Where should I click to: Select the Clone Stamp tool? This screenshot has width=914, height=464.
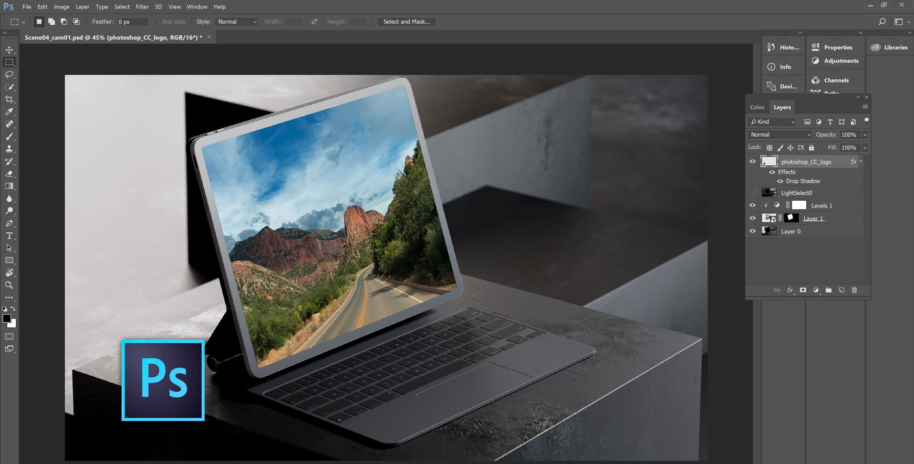click(x=9, y=149)
